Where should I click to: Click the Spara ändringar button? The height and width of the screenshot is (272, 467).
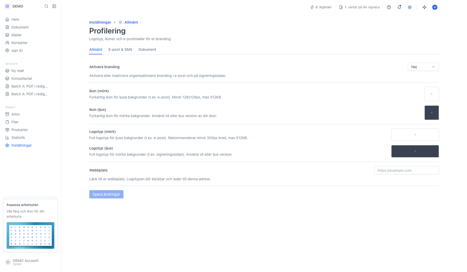[106, 194]
